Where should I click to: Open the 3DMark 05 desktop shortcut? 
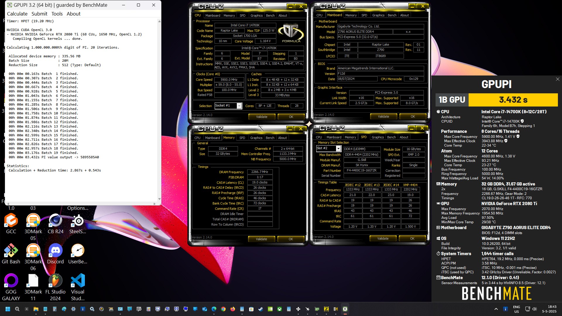[33, 227]
